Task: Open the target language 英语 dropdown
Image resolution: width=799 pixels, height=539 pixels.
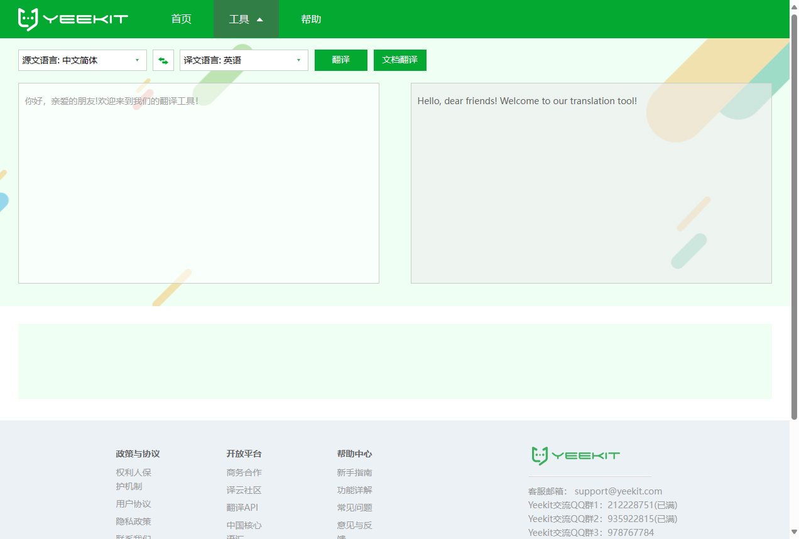Action: pos(244,60)
